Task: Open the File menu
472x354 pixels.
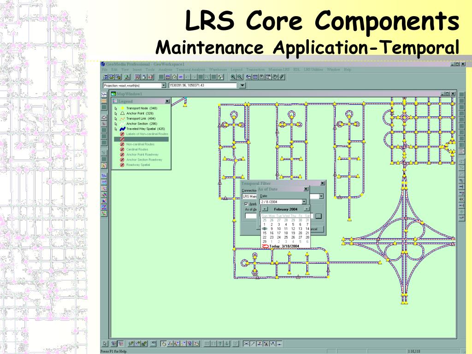Action: tap(105, 70)
